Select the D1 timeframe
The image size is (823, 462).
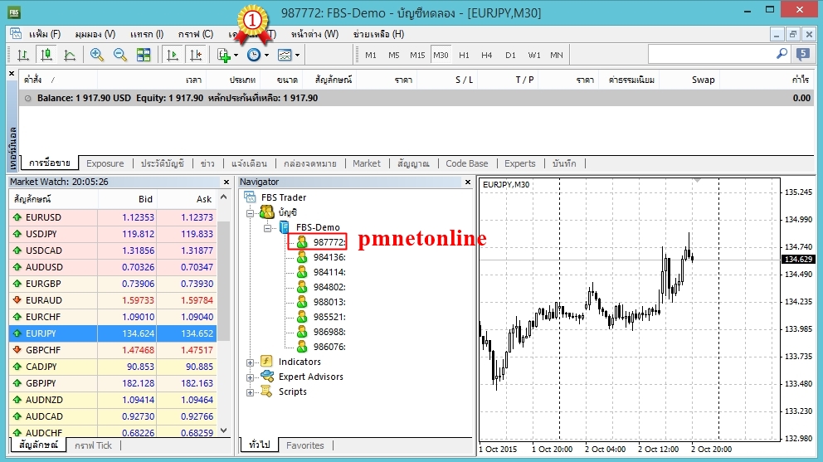510,55
